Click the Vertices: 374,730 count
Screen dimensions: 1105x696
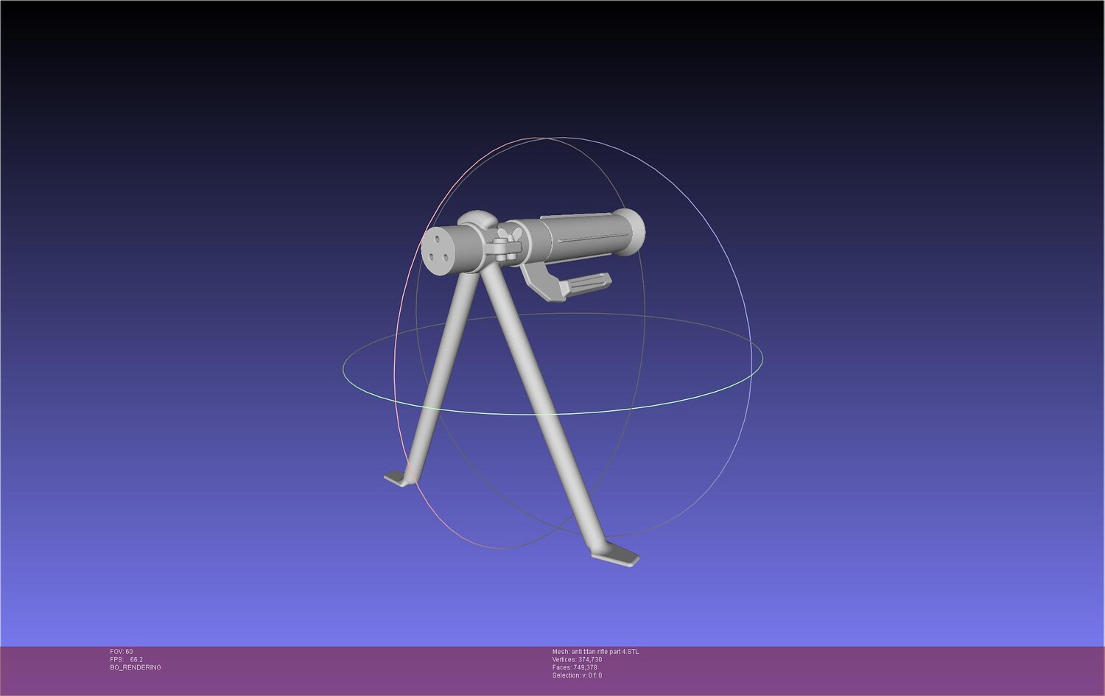point(577,660)
